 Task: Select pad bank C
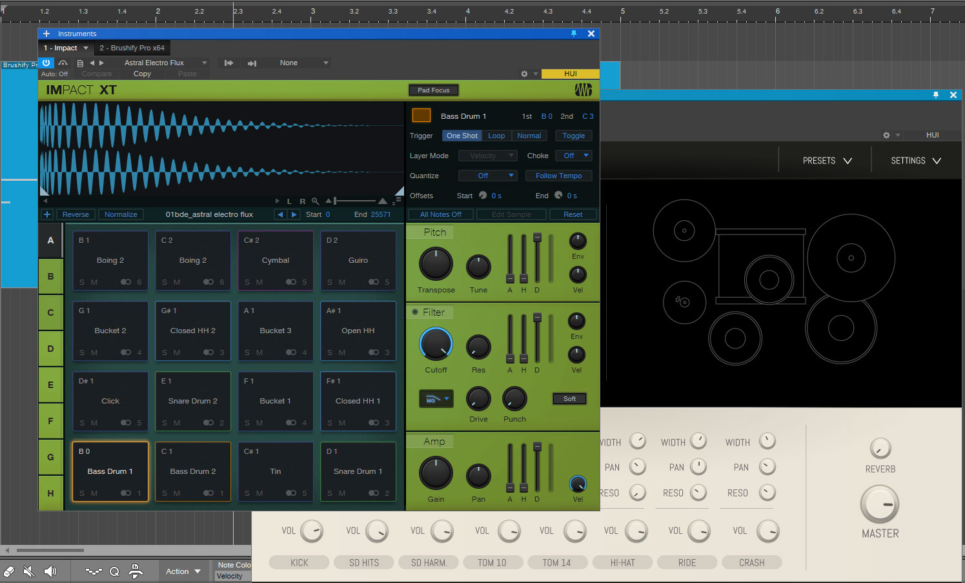click(x=50, y=312)
